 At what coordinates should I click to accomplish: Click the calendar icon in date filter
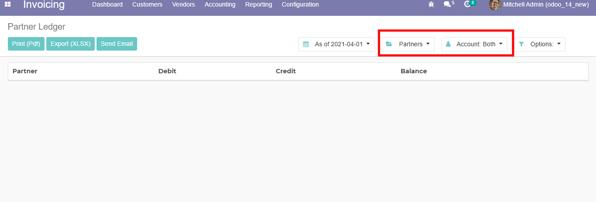point(306,44)
